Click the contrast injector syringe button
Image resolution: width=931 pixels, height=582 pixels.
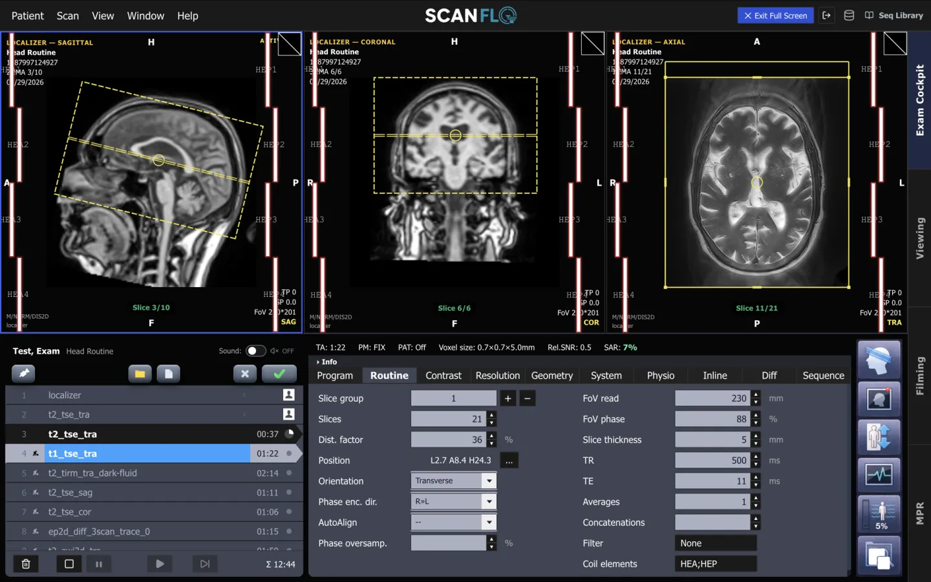tap(23, 374)
